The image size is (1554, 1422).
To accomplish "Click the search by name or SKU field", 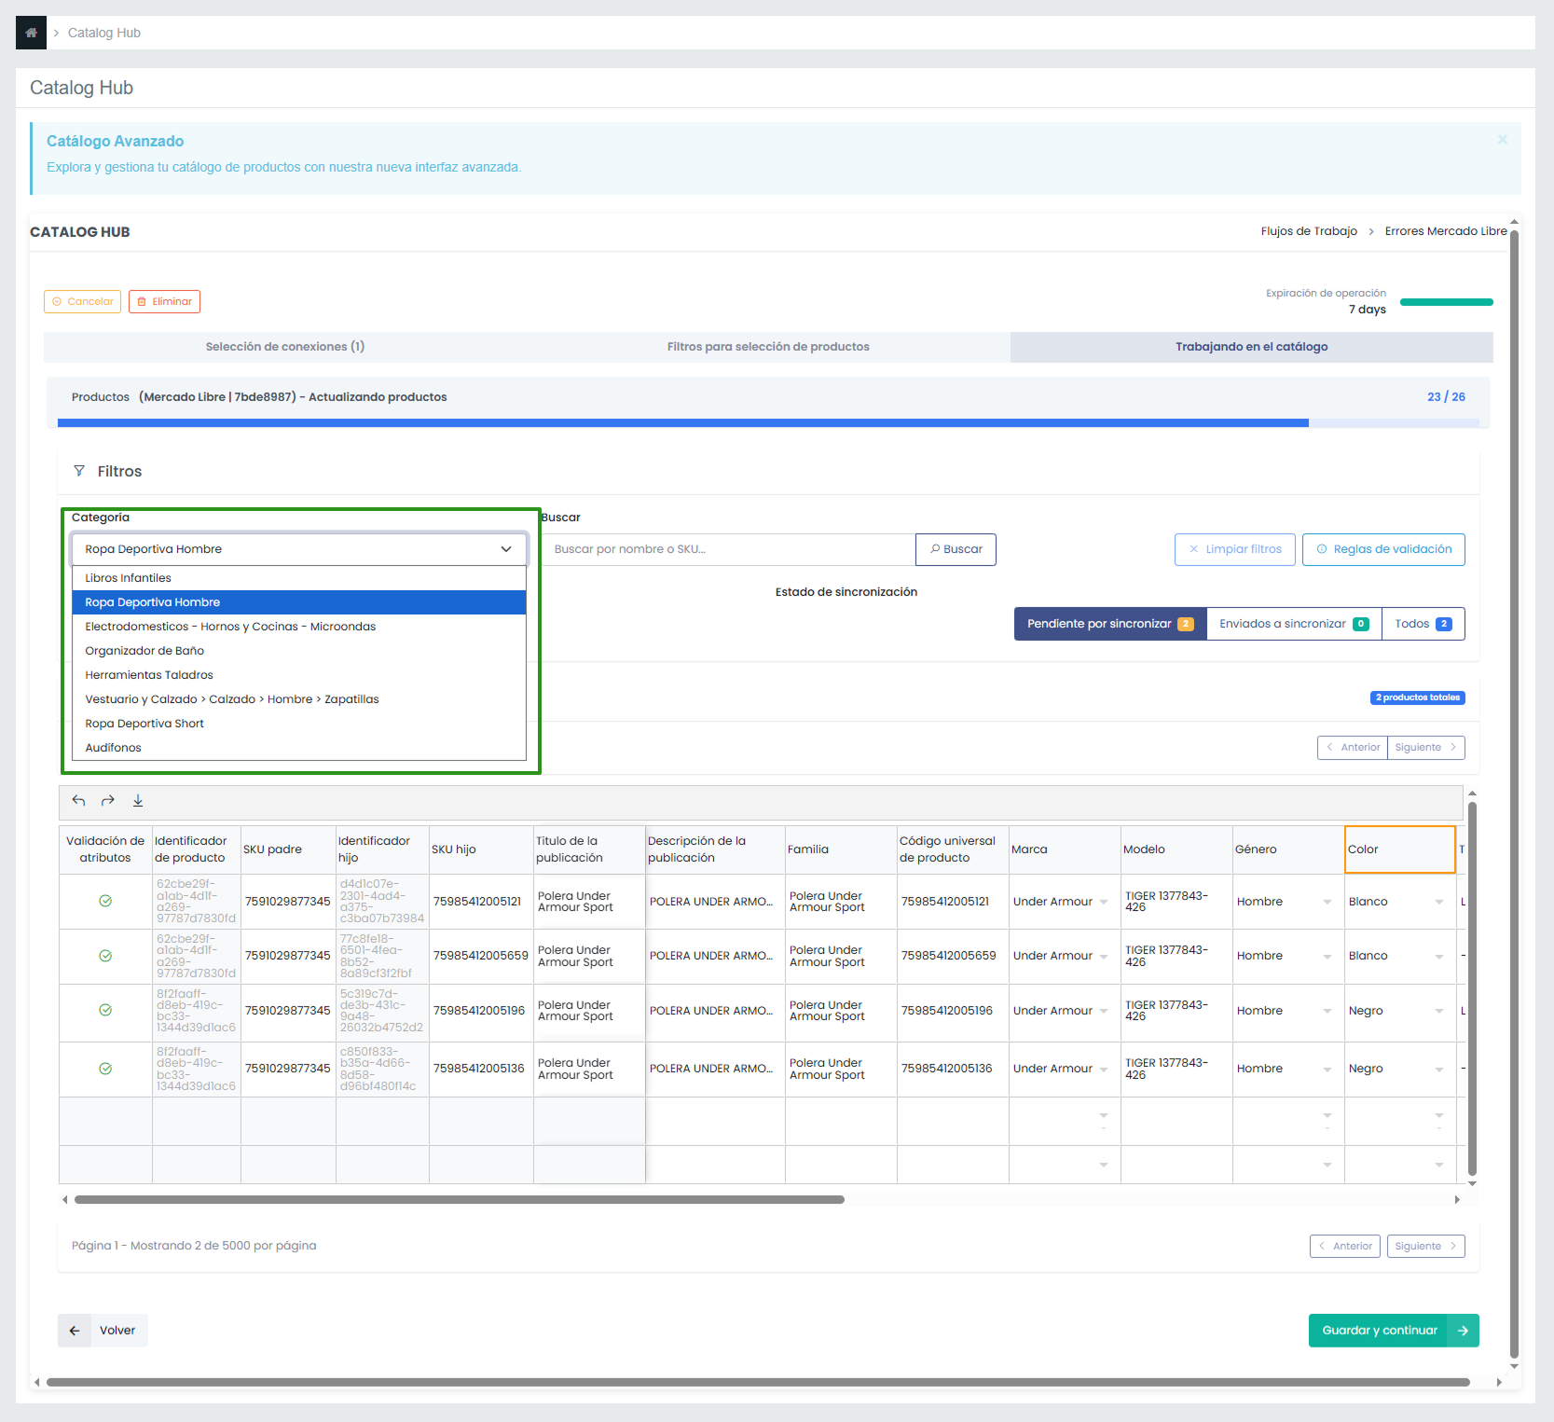I will coord(729,549).
